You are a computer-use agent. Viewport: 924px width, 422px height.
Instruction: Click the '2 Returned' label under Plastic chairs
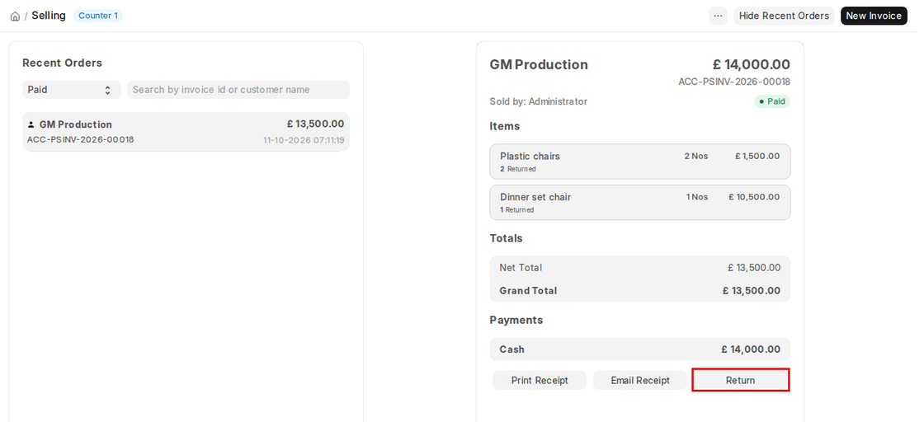pyautogui.click(x=518, y=169)
